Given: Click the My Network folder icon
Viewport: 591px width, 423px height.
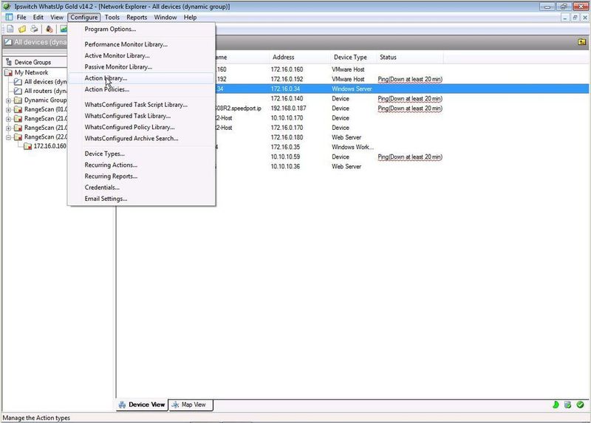Looking at the screenshot, I should (8, 72).
